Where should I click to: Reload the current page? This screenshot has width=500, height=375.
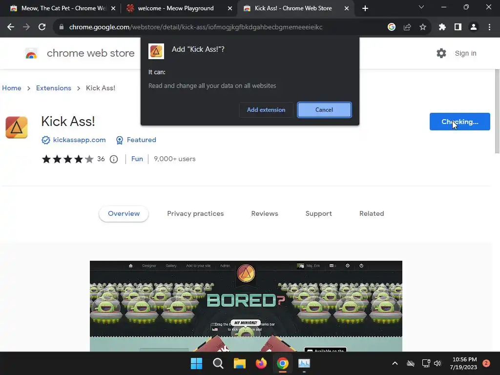42,27
